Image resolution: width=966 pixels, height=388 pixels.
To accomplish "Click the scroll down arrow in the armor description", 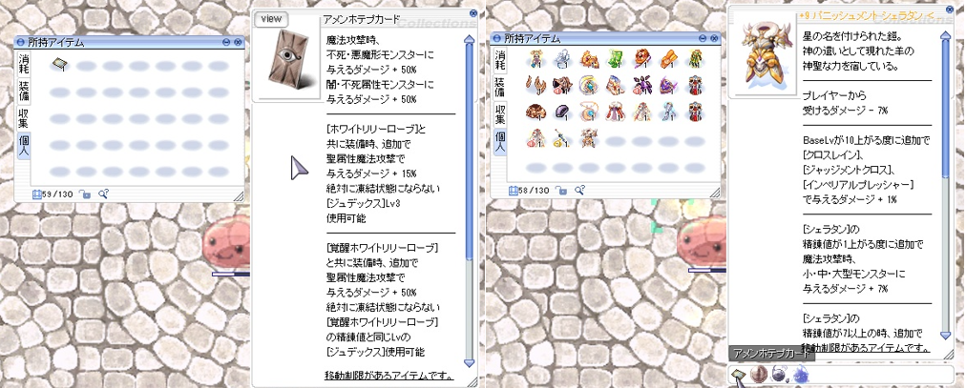I will [946, 336].
